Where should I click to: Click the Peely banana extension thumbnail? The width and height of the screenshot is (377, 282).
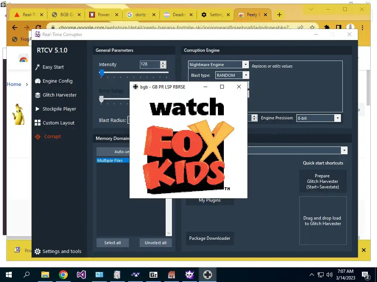[x=19, y=114]
